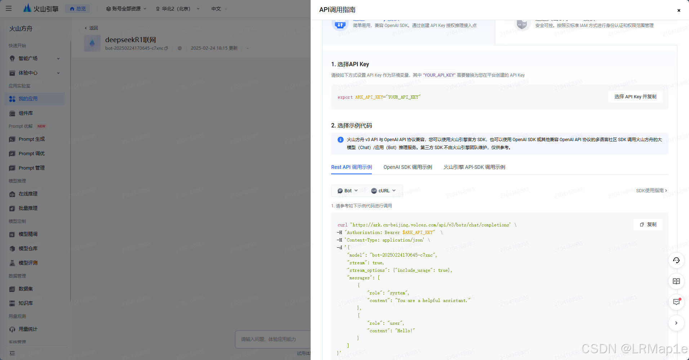Click the export ARK_API_KEY code line

point(379,97)
